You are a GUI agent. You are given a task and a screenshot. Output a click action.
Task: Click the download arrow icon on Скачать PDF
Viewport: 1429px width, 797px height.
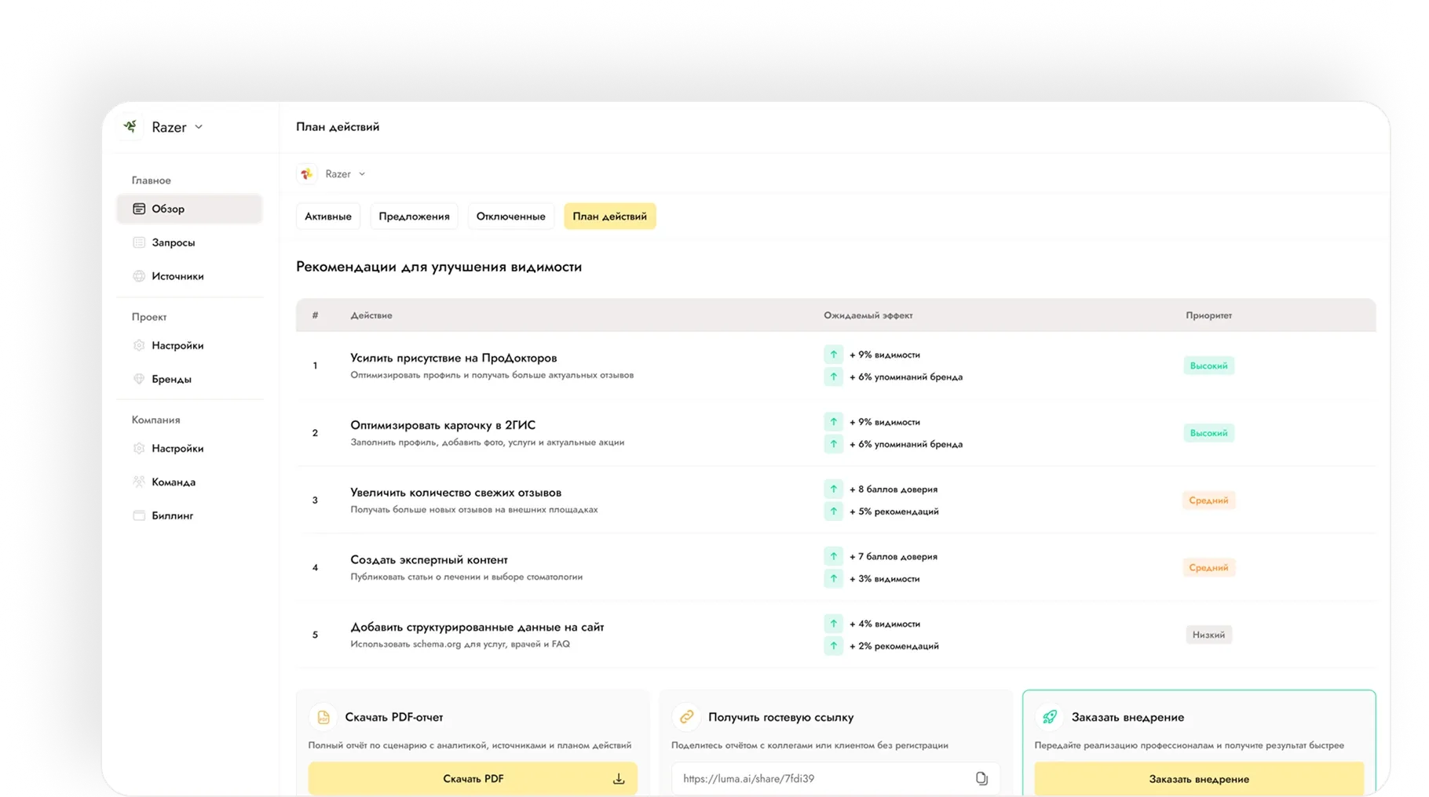coord(619,779)
